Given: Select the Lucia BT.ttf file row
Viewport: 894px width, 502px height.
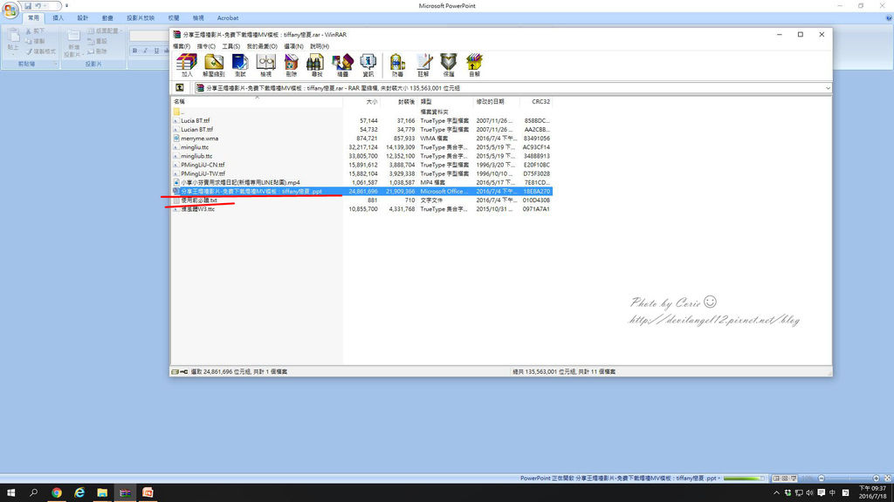Looking at the screenshot, I should [x=362, y=120].
